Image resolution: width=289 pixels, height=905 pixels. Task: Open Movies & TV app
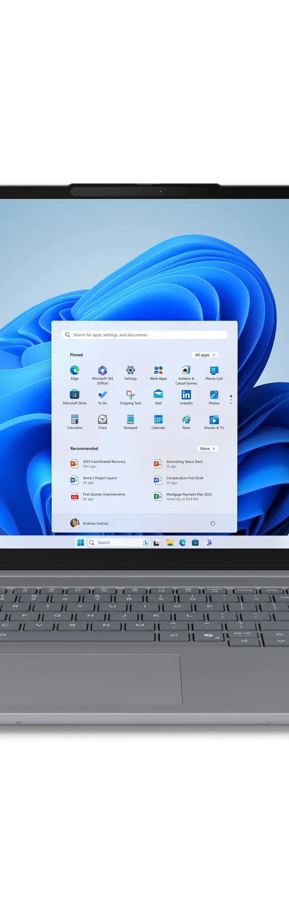(214, 421)
